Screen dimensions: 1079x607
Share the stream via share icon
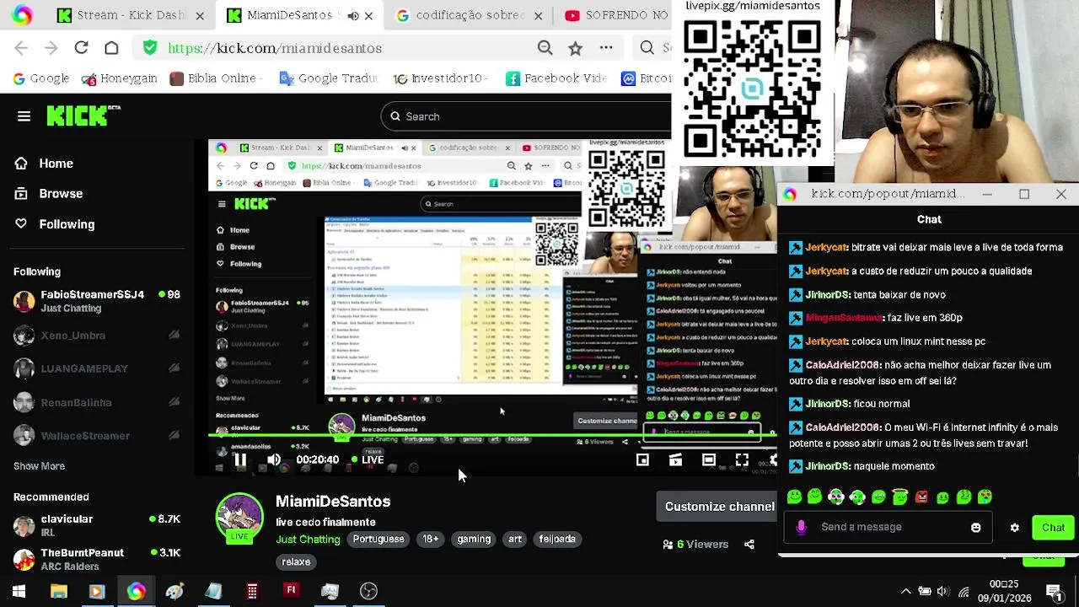coord(749,545)
